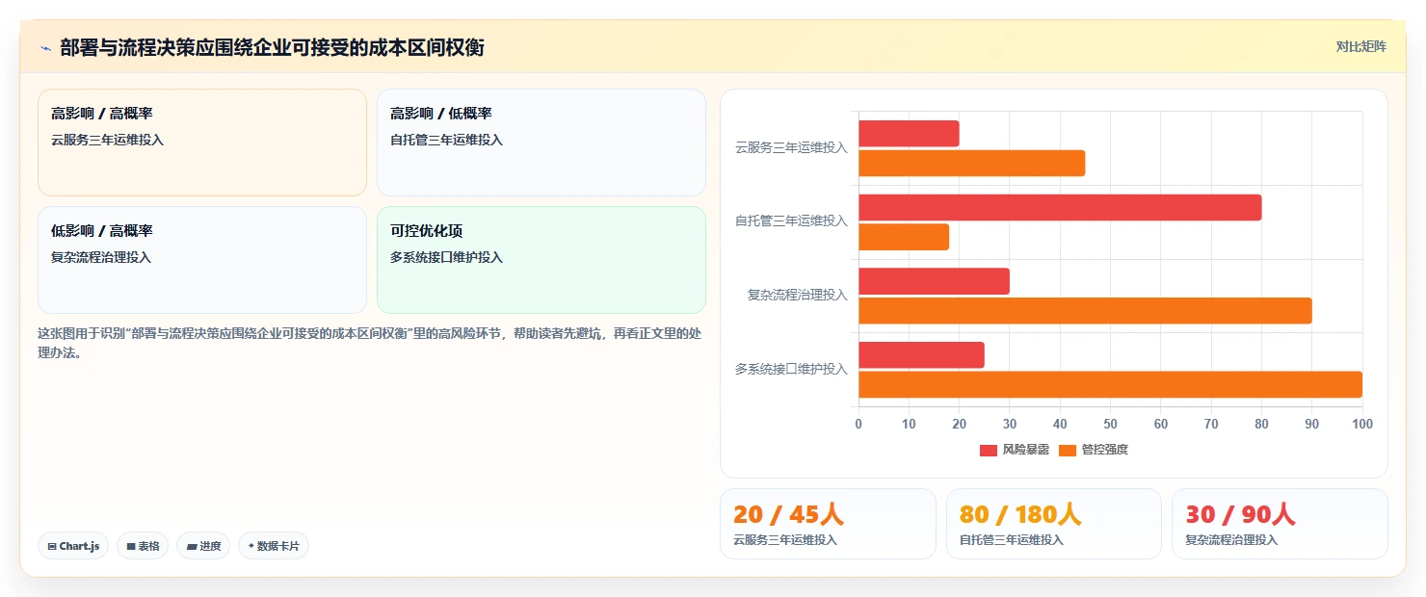
Task: Click 云服务三年运维投入 text in the 高影响 / 高概率 card
Action: tap(108, 140)
